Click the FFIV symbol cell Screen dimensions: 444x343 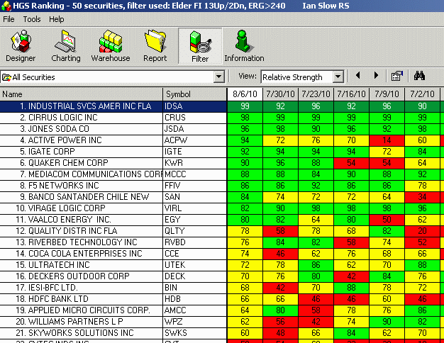point(195,186)
